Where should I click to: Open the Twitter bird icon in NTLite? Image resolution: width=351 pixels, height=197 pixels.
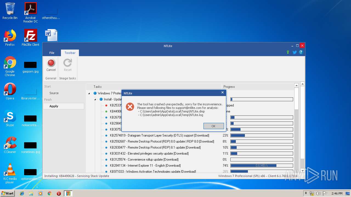[295, 52]
